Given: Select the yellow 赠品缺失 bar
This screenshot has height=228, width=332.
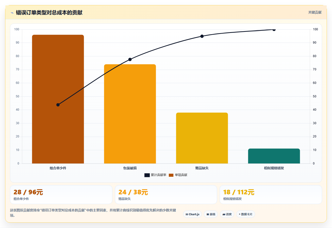Looking at the screenshot, I should point(202,138).
